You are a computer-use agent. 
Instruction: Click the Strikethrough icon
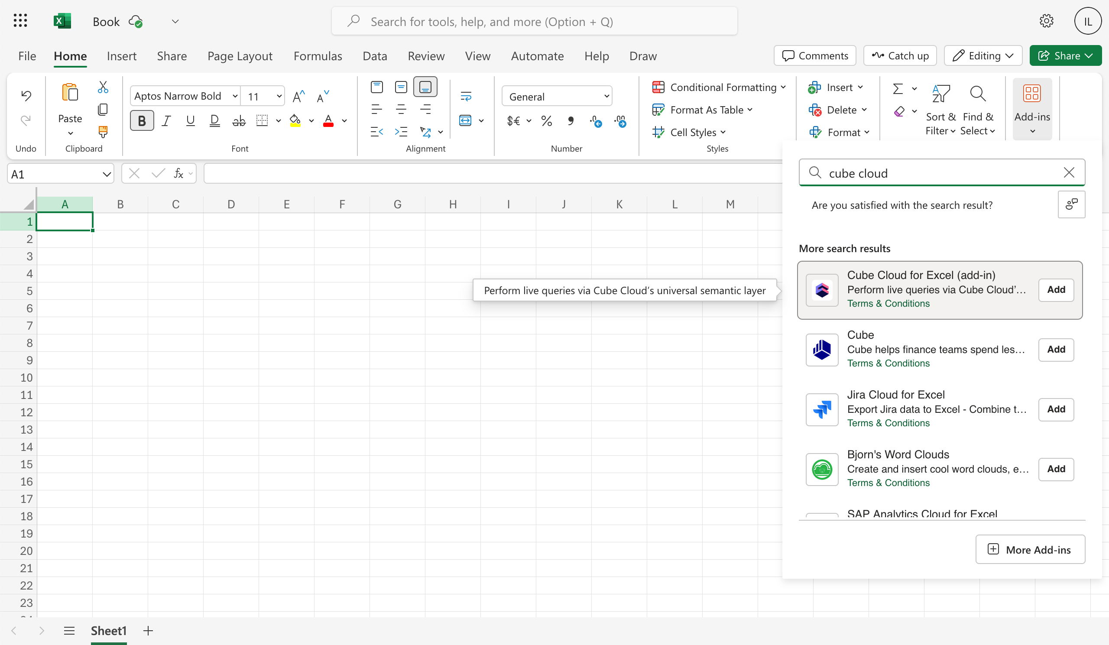click(x=239, y=120)
